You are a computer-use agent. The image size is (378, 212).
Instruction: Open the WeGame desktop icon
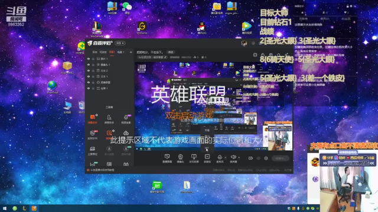142,28
